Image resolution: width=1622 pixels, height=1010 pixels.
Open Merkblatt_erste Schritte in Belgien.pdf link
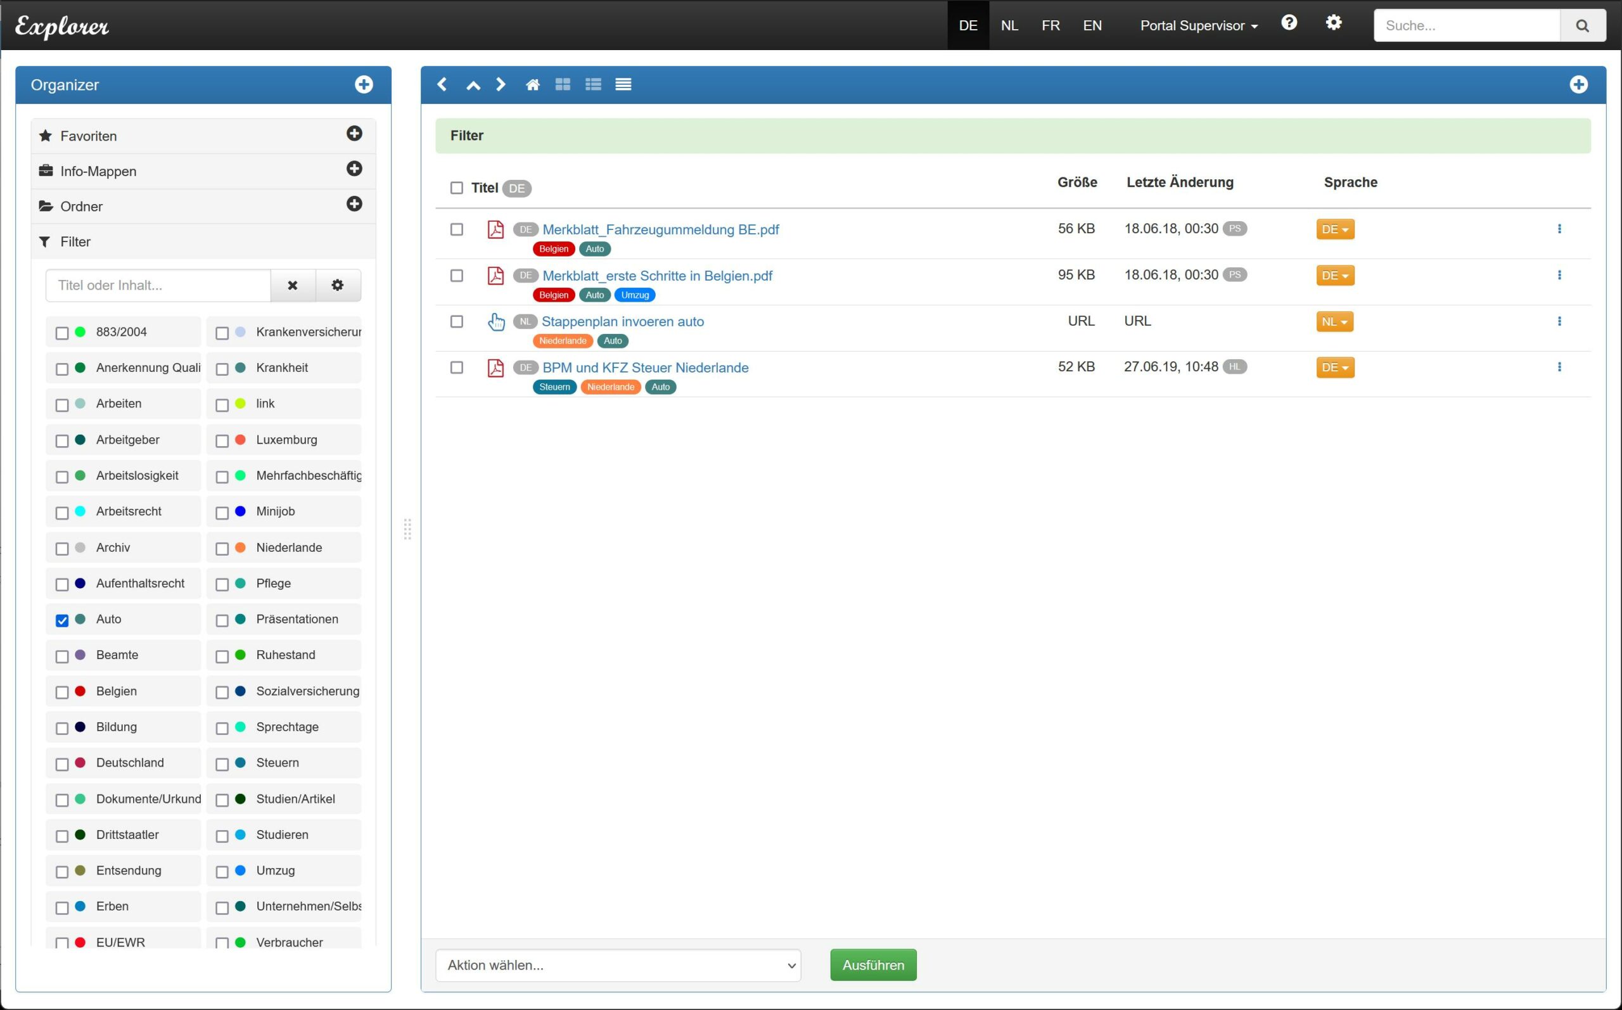tap(656, 276)
